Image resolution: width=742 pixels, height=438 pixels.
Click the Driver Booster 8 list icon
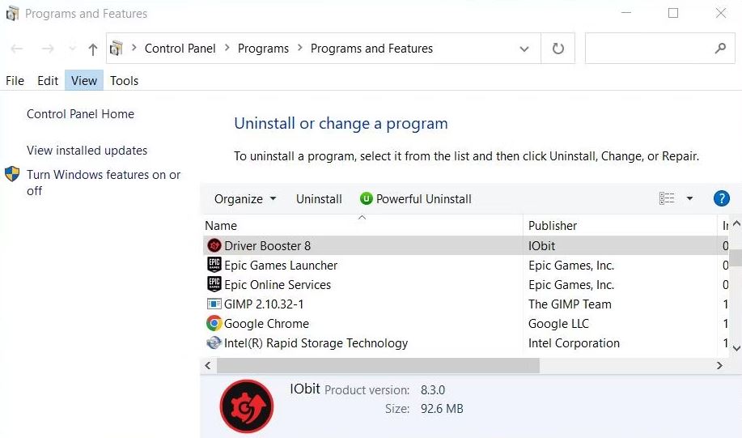214,246
